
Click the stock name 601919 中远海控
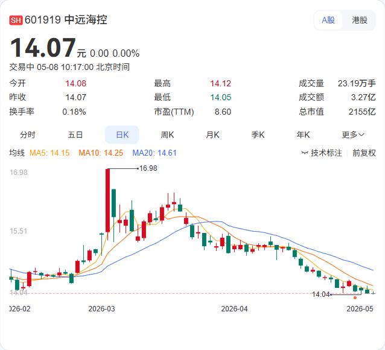coord(66,20)
